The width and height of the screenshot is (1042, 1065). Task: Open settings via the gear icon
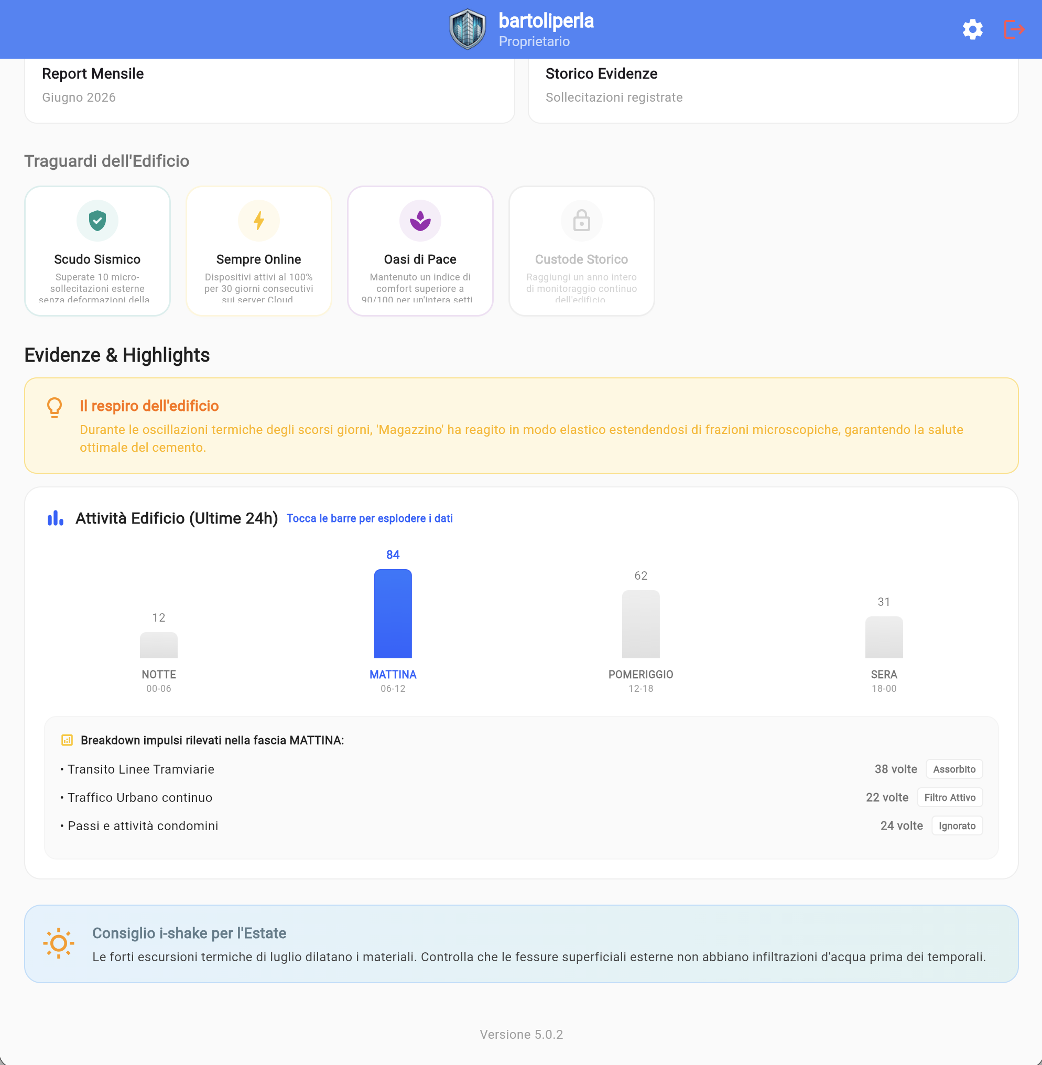click(972, 29)
